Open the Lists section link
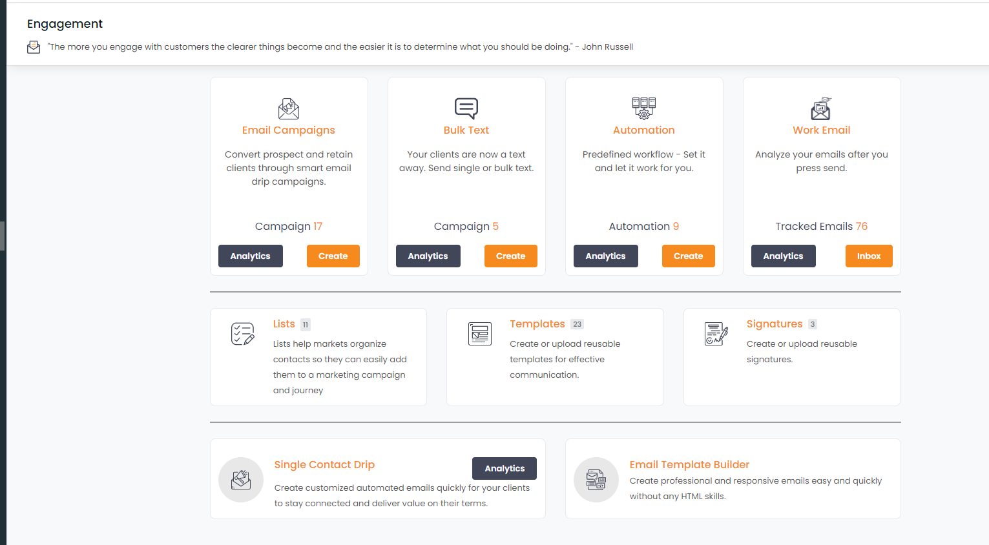The width and height of the screenshot is (989, 545). coord(284,324)
